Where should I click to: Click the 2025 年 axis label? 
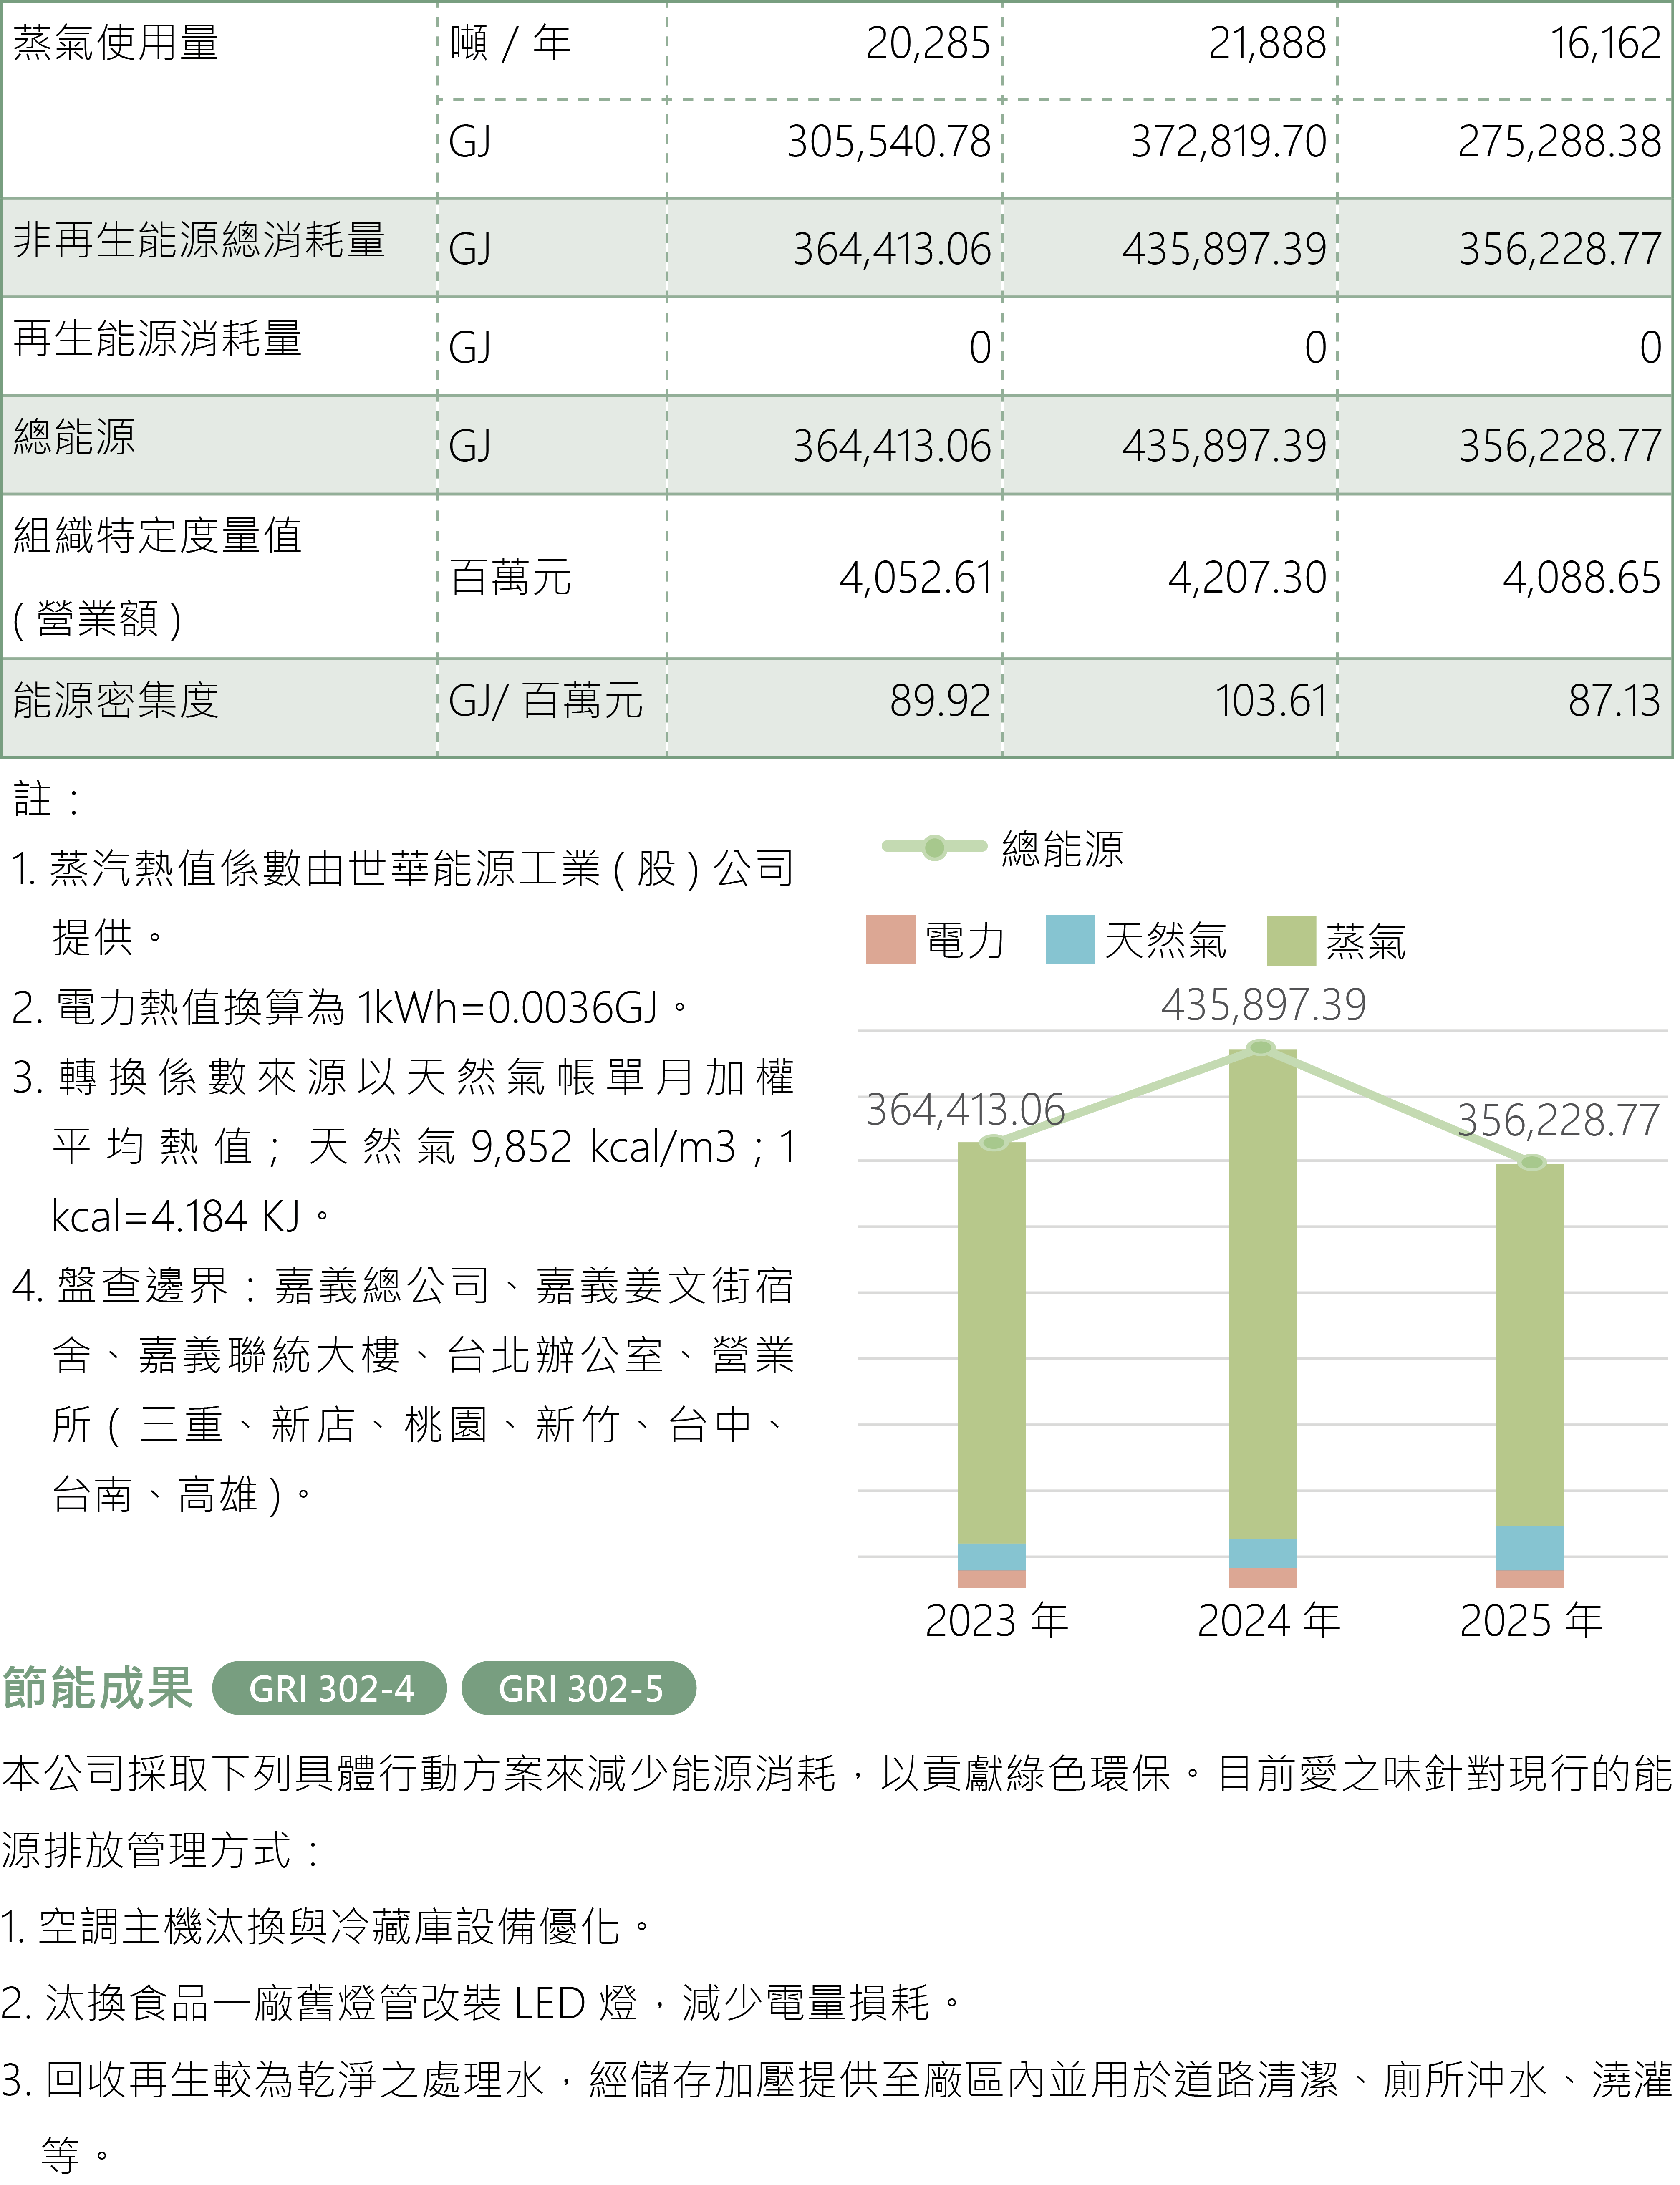pyautogui.click(x=1532, y=1620)
